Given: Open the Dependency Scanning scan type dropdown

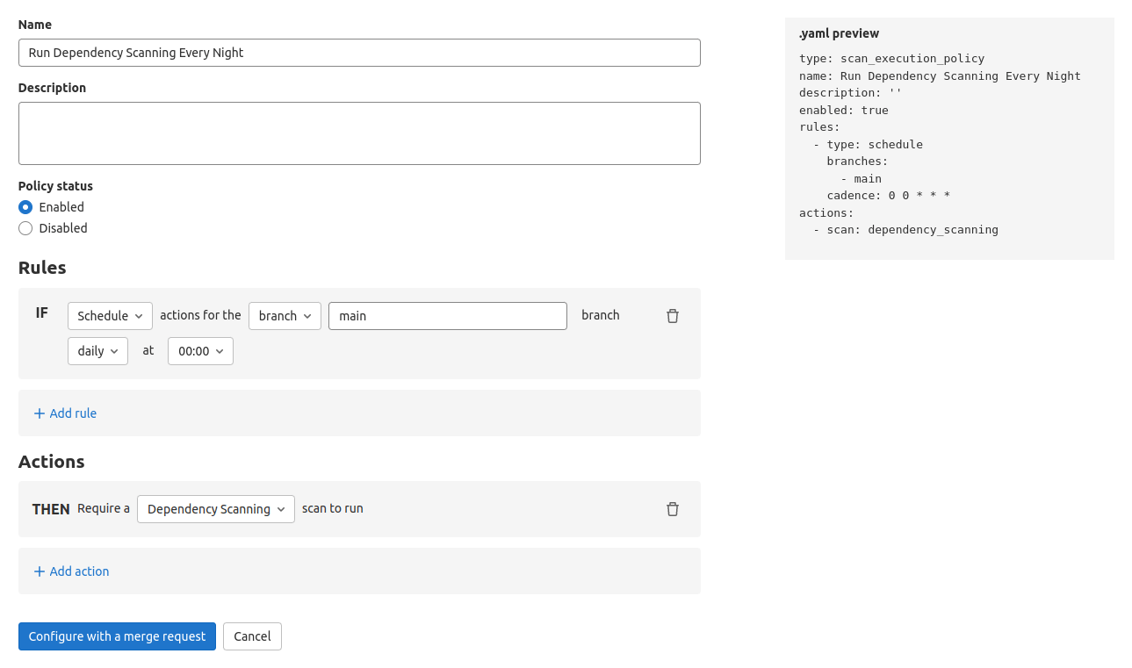Looking at the screenshot, I should pos(215,508).
